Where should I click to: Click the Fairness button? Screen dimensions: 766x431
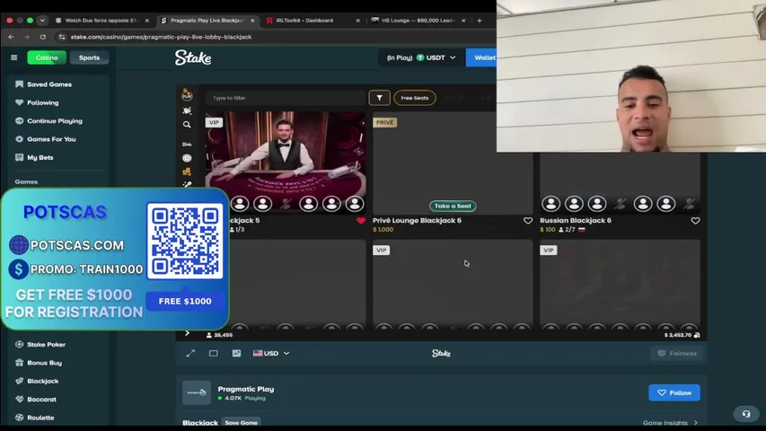(676, 353)
